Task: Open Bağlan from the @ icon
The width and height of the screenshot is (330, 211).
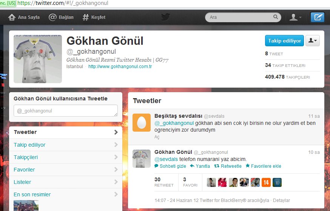Action: [52, 17]
